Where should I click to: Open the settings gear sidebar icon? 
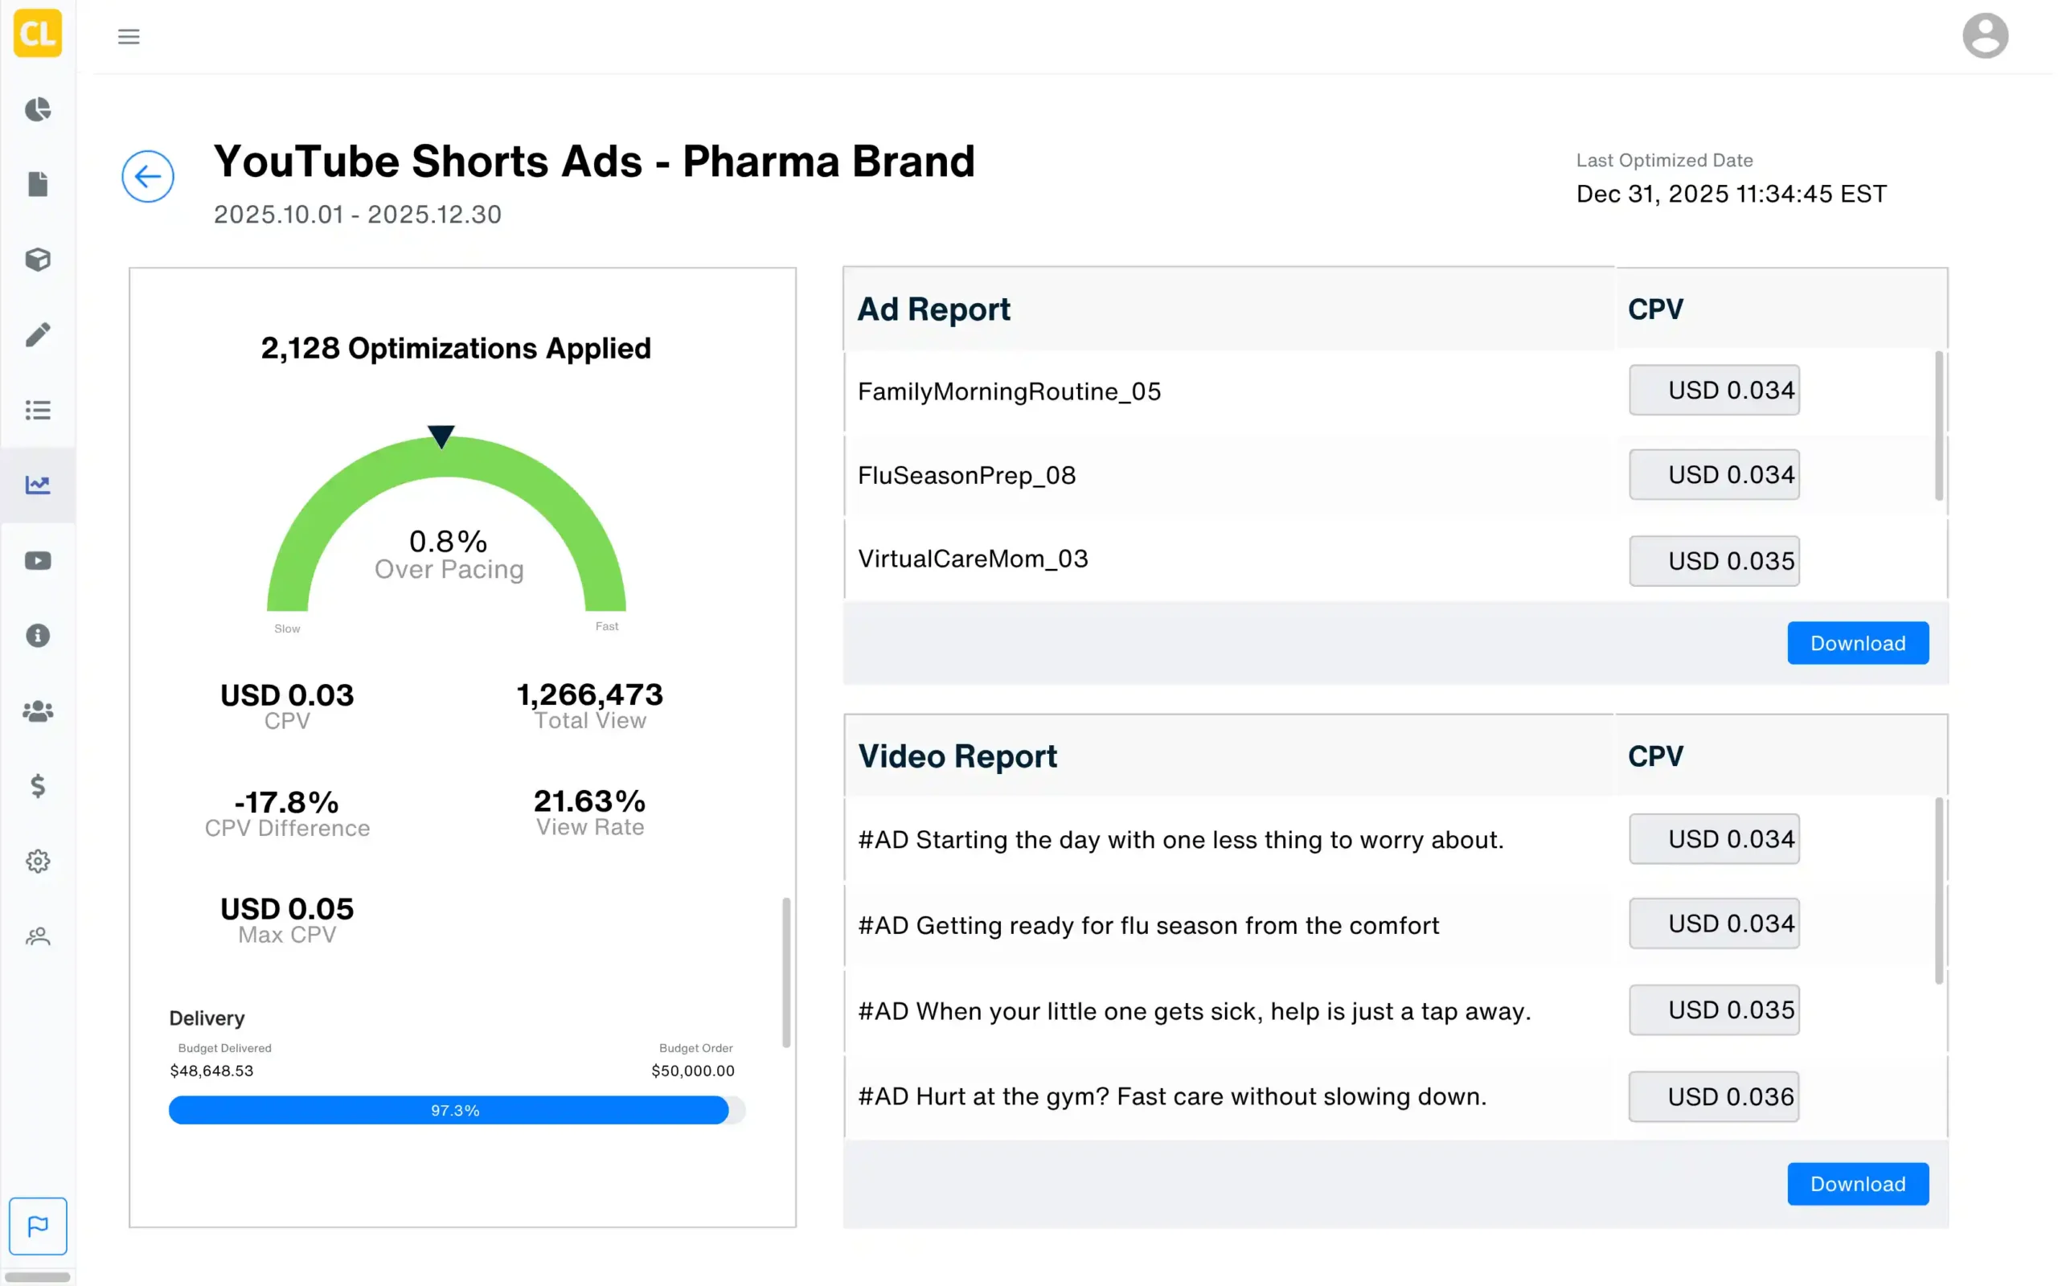[38, 861]
